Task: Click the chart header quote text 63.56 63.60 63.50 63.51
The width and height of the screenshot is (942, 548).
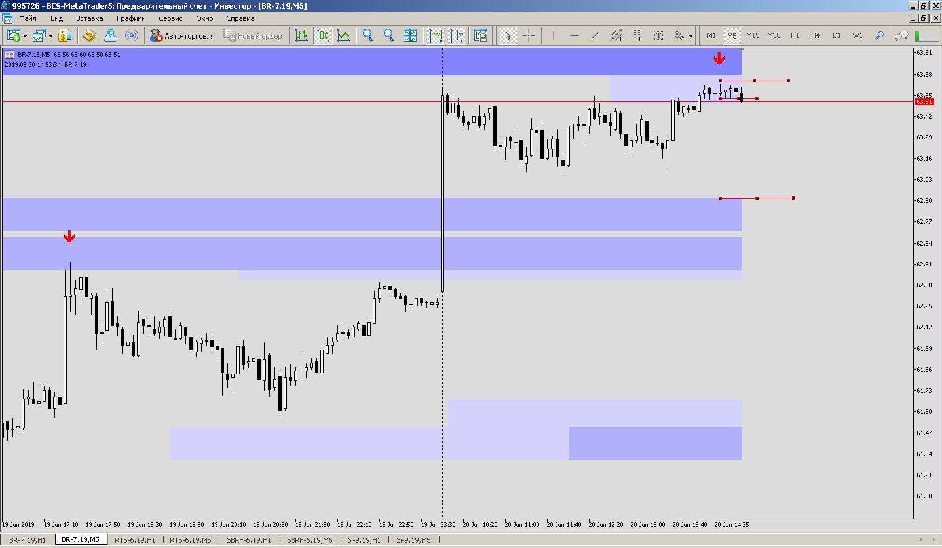Action: click(x=86, y=54)
